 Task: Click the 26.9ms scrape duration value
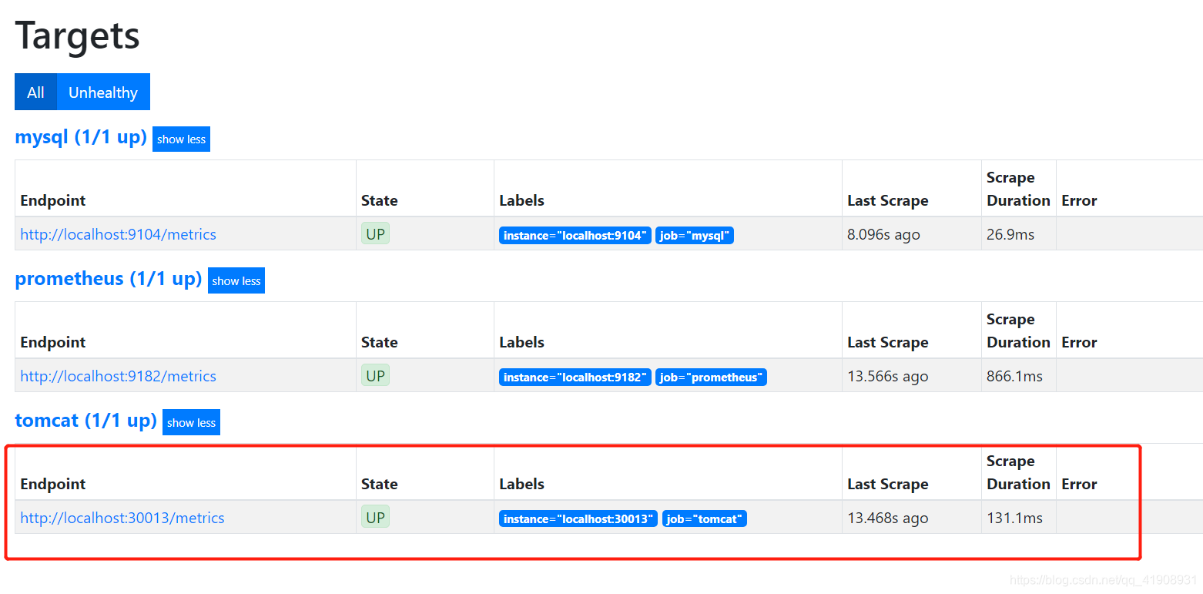click(x=1010, y=234)
